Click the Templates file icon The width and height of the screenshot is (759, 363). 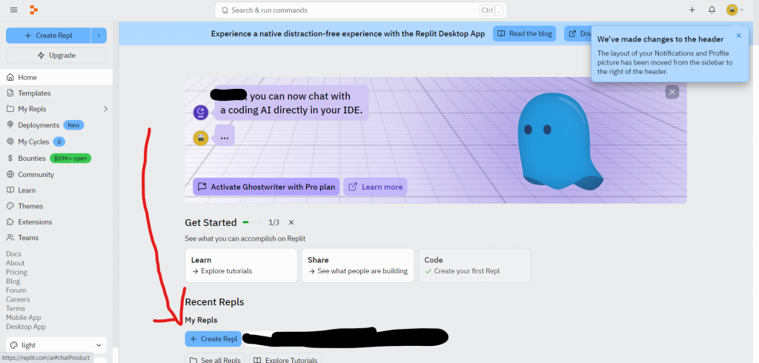pos(10,93)
